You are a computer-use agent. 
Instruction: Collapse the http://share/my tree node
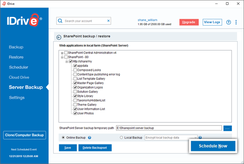tap(66, 61)
